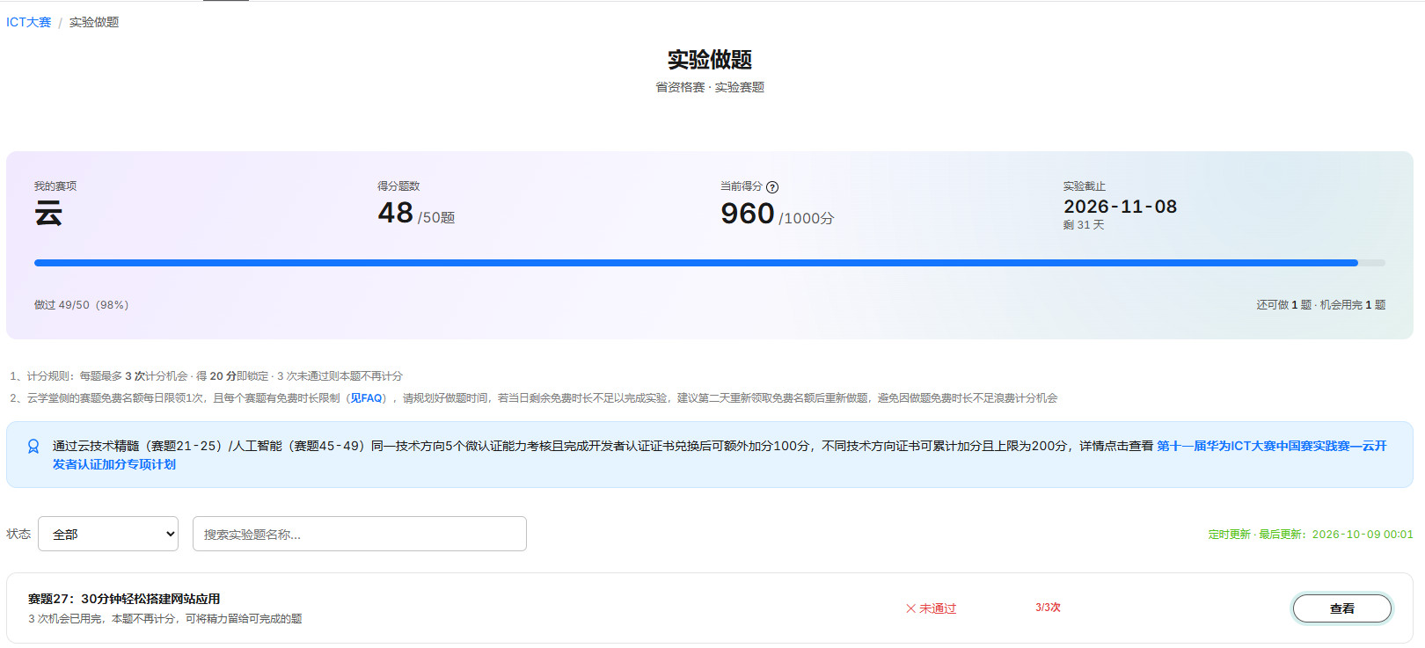Open the 状态 filter dropdown showing 全部
This screenshot has height=648, width=1425.
tap(108, 534)
